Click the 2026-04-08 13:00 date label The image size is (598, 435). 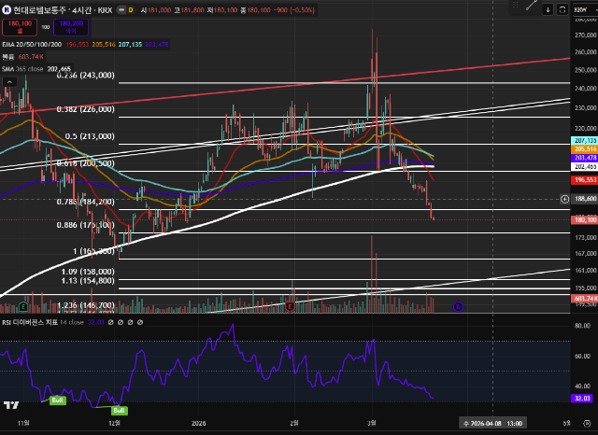tap(492, 423)
